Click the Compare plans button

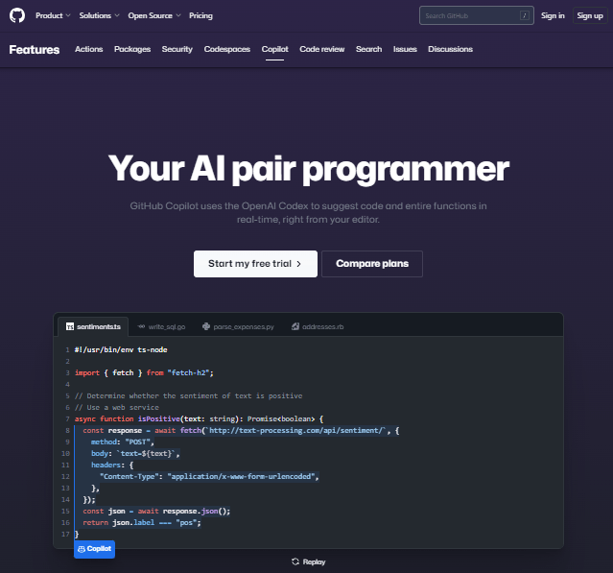(371, 263)
